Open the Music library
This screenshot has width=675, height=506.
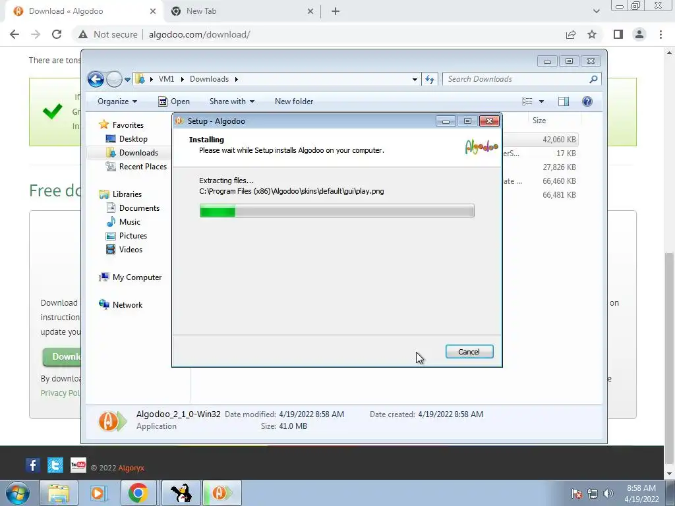pyautogui.click(x=123, y=222)
